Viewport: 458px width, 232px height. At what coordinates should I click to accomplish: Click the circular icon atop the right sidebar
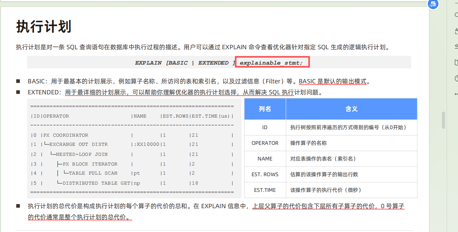456,15
